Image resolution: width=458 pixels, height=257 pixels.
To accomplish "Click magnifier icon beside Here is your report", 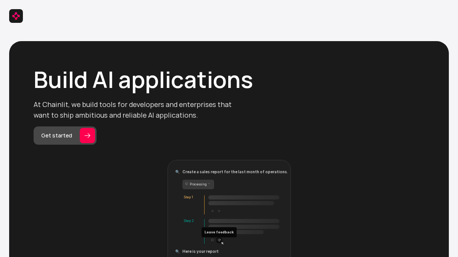I will [x=177, y=252].
